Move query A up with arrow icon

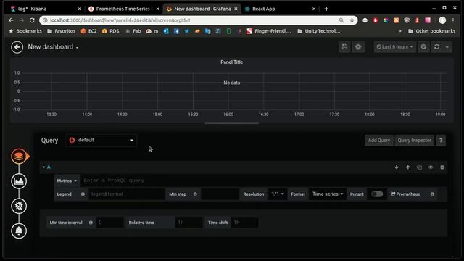[x=407, y=167]
